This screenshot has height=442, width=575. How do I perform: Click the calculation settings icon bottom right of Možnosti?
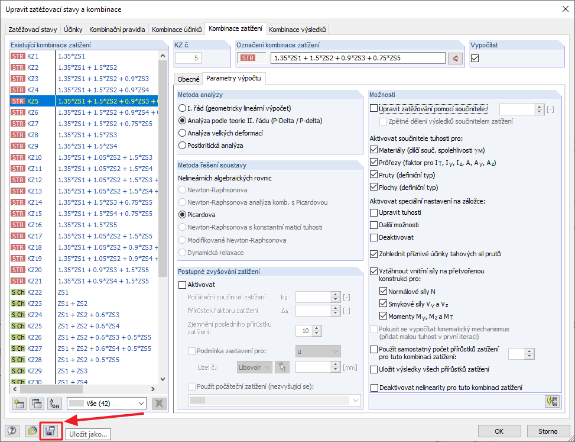pyautogui.click(x=553, y=401)
